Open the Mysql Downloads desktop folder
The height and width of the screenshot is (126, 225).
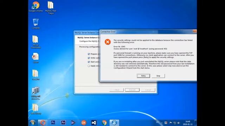pos(36,42)
